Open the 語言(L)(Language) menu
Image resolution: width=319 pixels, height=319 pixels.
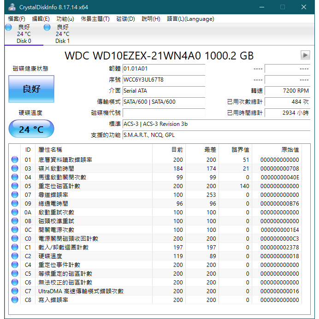pyautogui.click(x=190, y=19)
